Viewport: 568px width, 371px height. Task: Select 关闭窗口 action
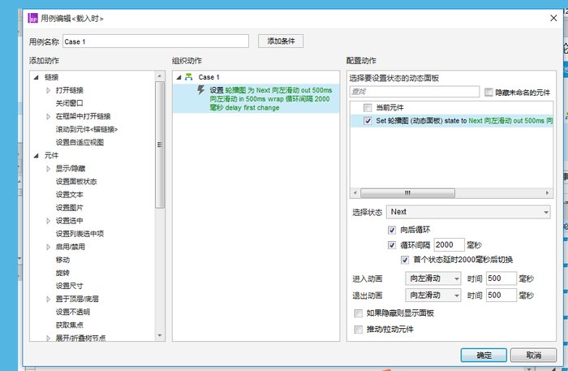[x=69, y=103]
